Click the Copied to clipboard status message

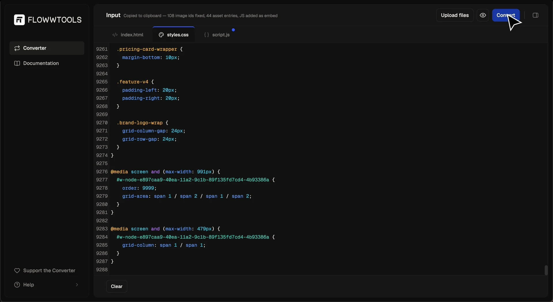200,16
